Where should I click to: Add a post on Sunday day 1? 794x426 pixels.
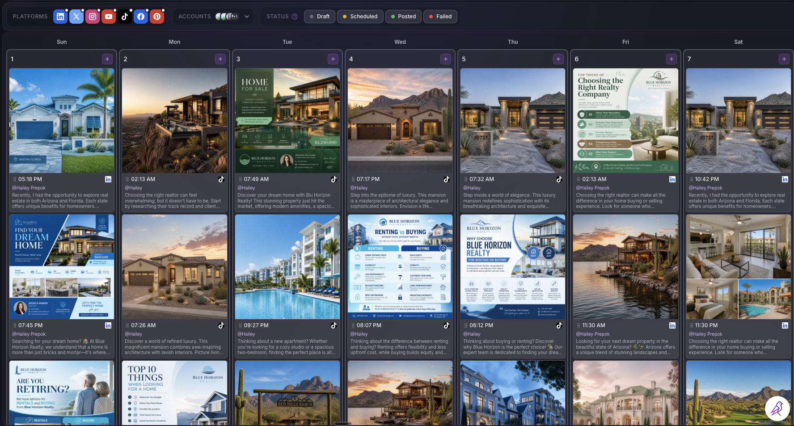pyautogui.click(x=107, y=59)
